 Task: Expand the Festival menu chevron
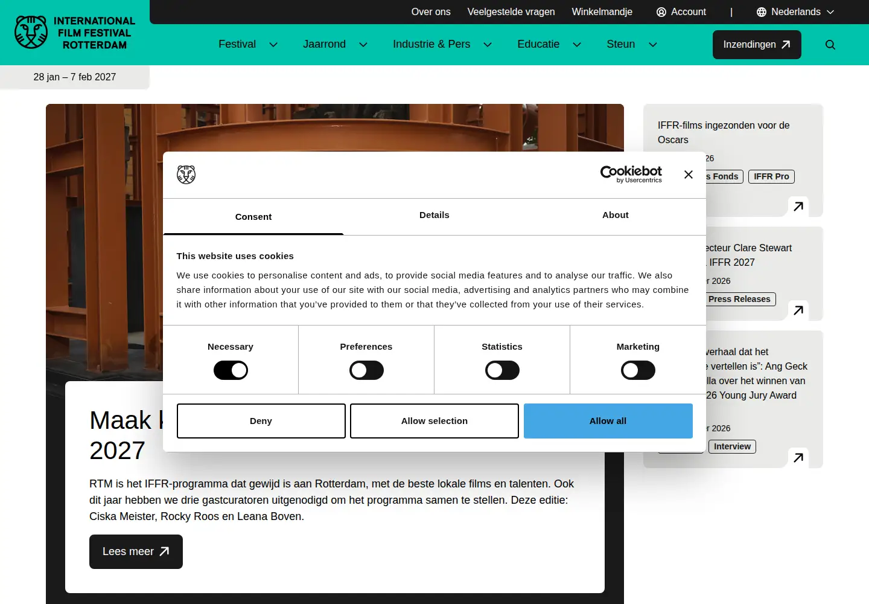pos(273,45)
